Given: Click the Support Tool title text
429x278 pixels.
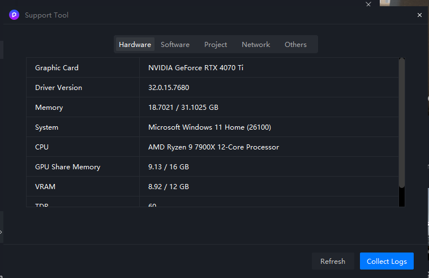Looking at the screenshot, I should (46, 15).
